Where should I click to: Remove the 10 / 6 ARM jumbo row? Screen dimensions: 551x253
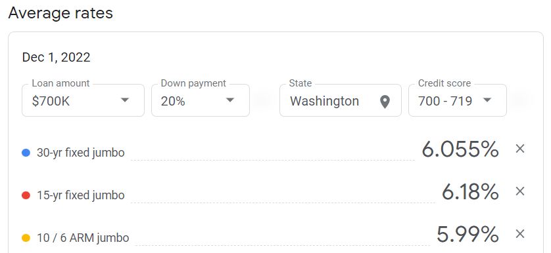[x=519, y=234]
